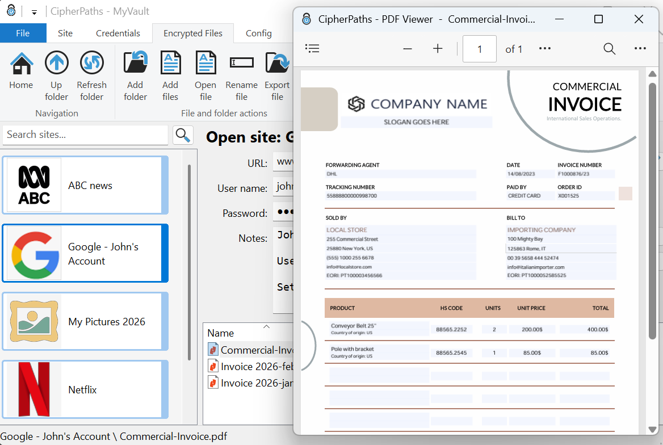This screenshot has height=445, width=663.
Task: Select the My Pictures 2026 site card
Action: pos(85,321)
